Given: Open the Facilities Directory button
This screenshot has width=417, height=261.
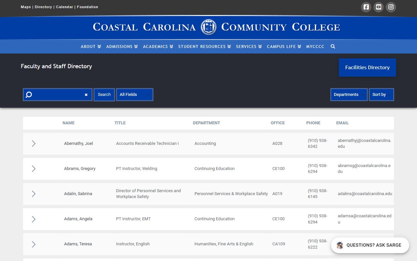Looking at the screenshot, I should [367, 68].
